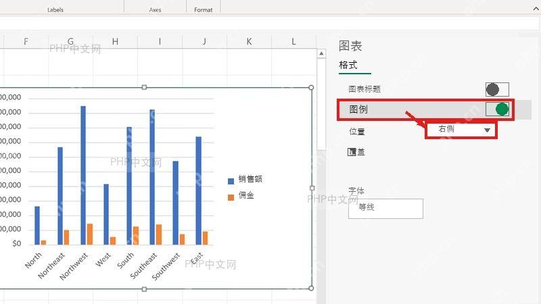This screenshot has width=541, height=304.
Task: Select column header G
Action: click(x=71, y=42)
